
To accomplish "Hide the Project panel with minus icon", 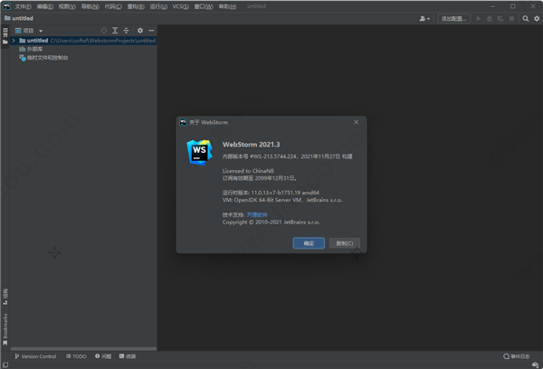I will 151,31.
